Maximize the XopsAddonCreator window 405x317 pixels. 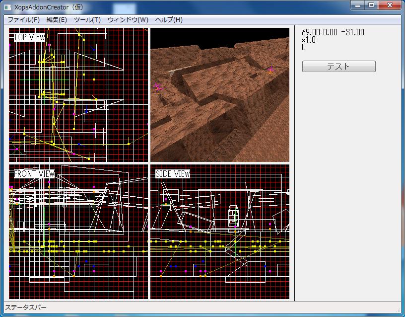click(371, 5)
